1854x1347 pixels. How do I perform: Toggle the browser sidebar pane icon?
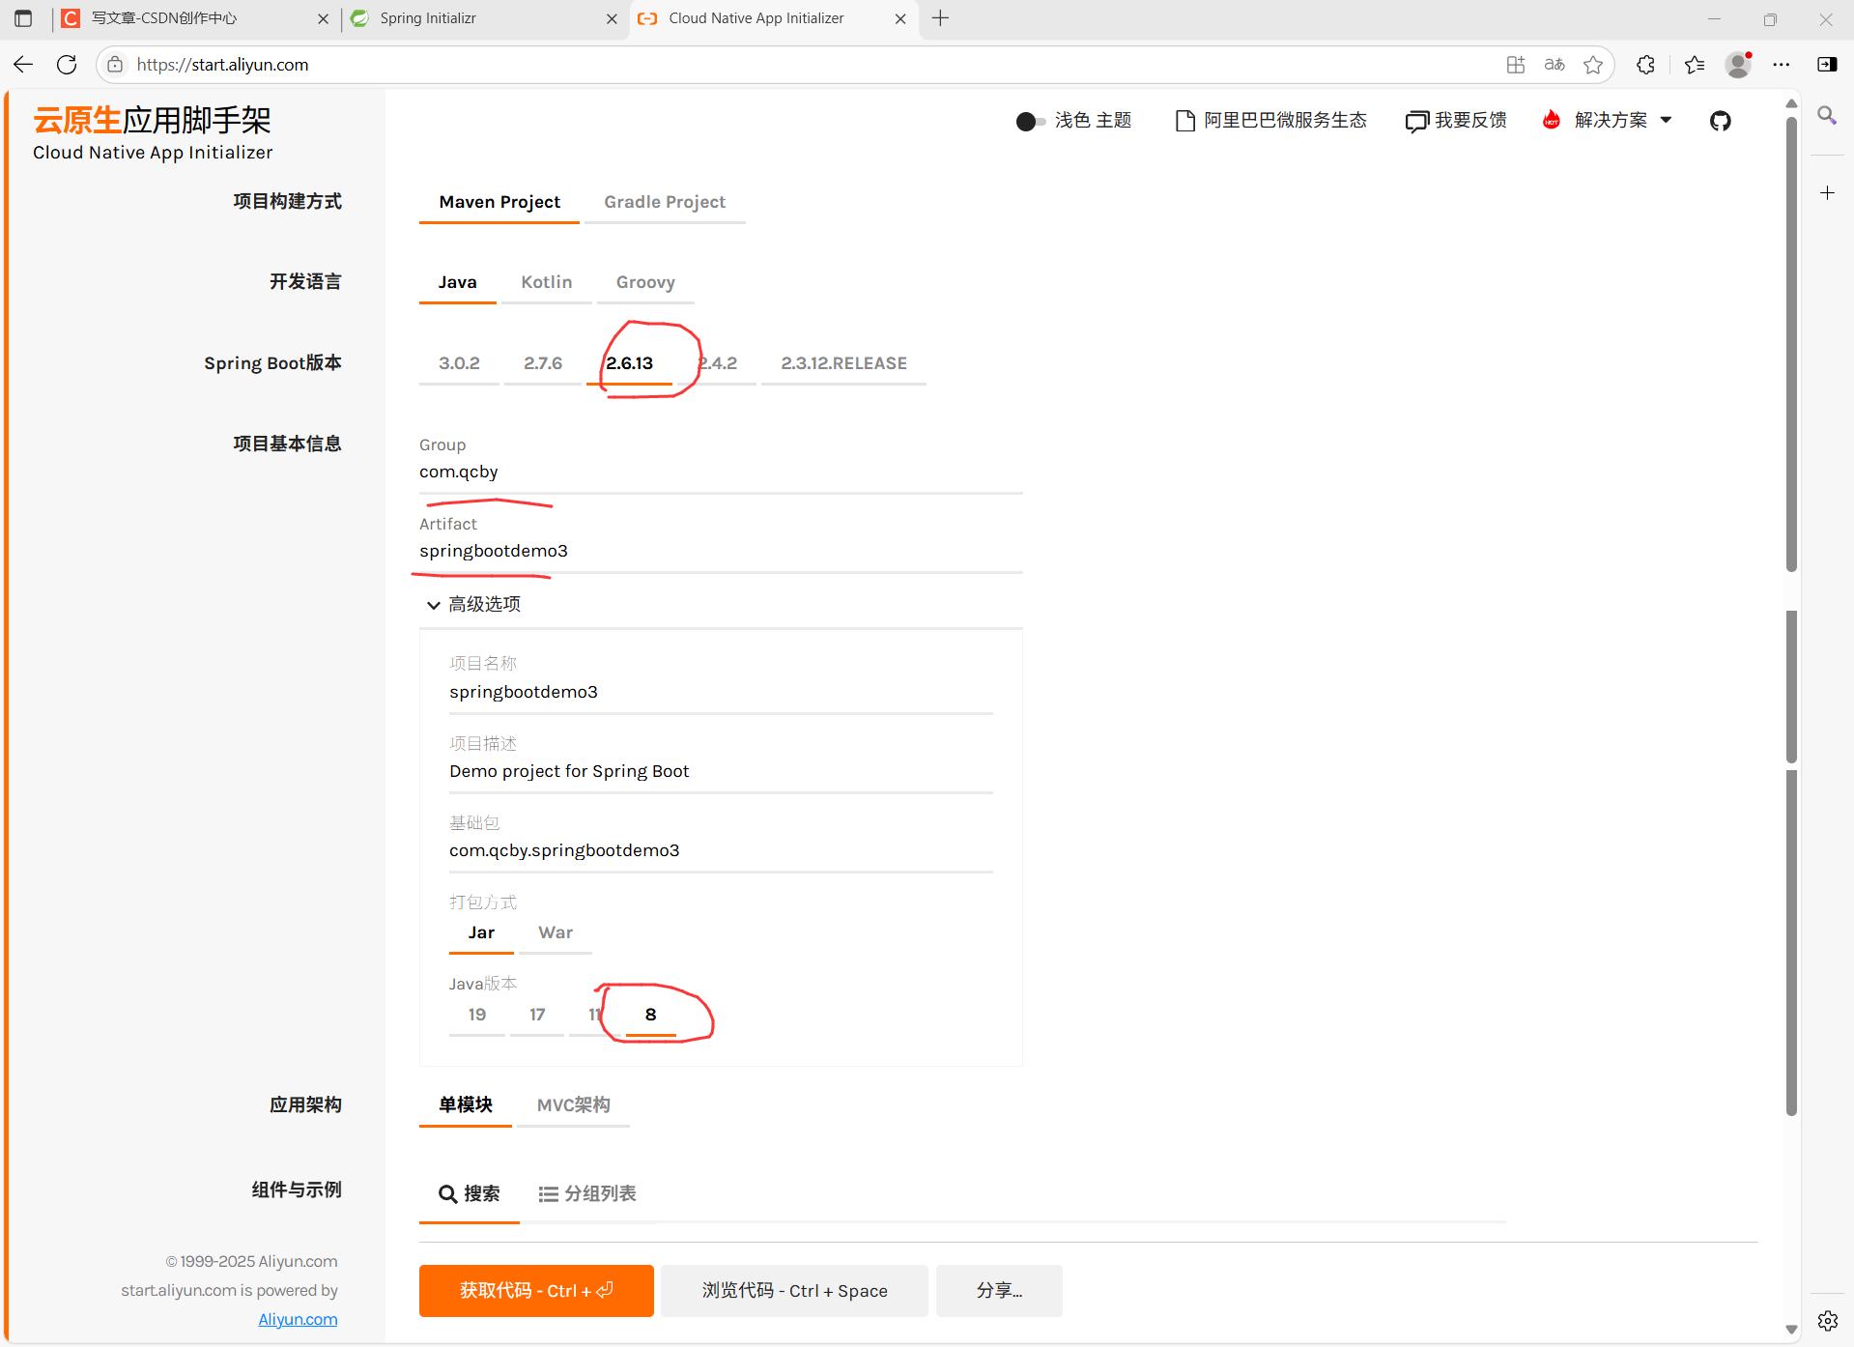1827,65
